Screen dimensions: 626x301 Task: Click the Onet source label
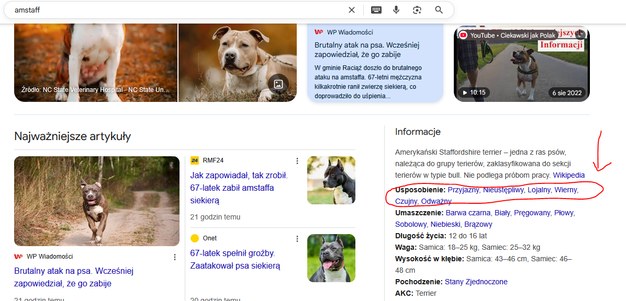click(x=209, y=238)
